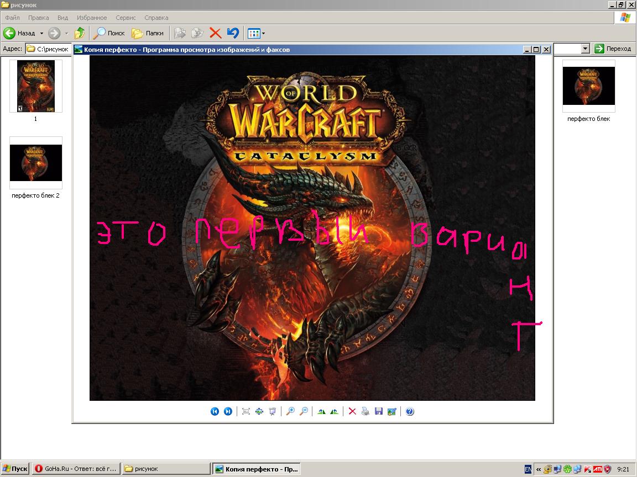Rotate image clockwise
637x477 pixels.
pyautogui.click(x=321, y=411)
